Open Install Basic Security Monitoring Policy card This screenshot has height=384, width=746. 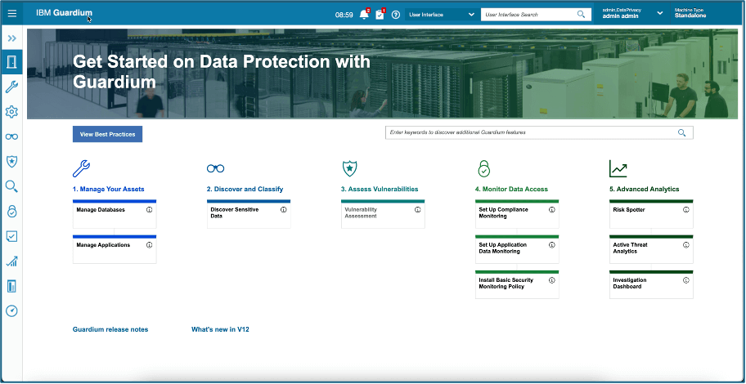pos(517,284)
